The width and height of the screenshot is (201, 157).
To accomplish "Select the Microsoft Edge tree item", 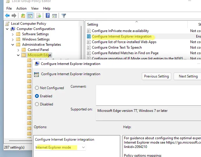I will pyautogui.click(x=39, y=55).
